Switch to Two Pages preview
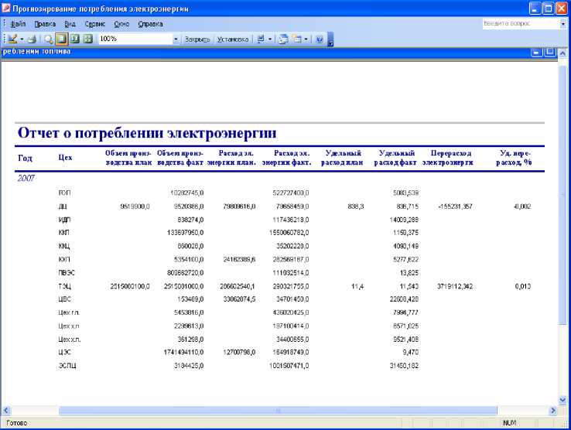The height and width of the screenshot is (430, 571). tap(74, 39)
